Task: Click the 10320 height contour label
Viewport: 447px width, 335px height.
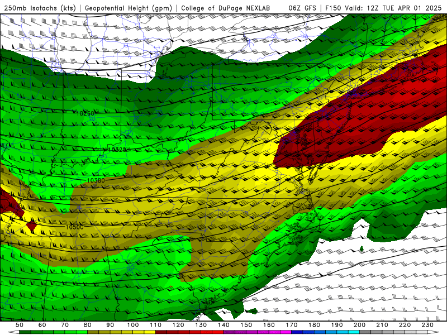Action: point(117,149)
